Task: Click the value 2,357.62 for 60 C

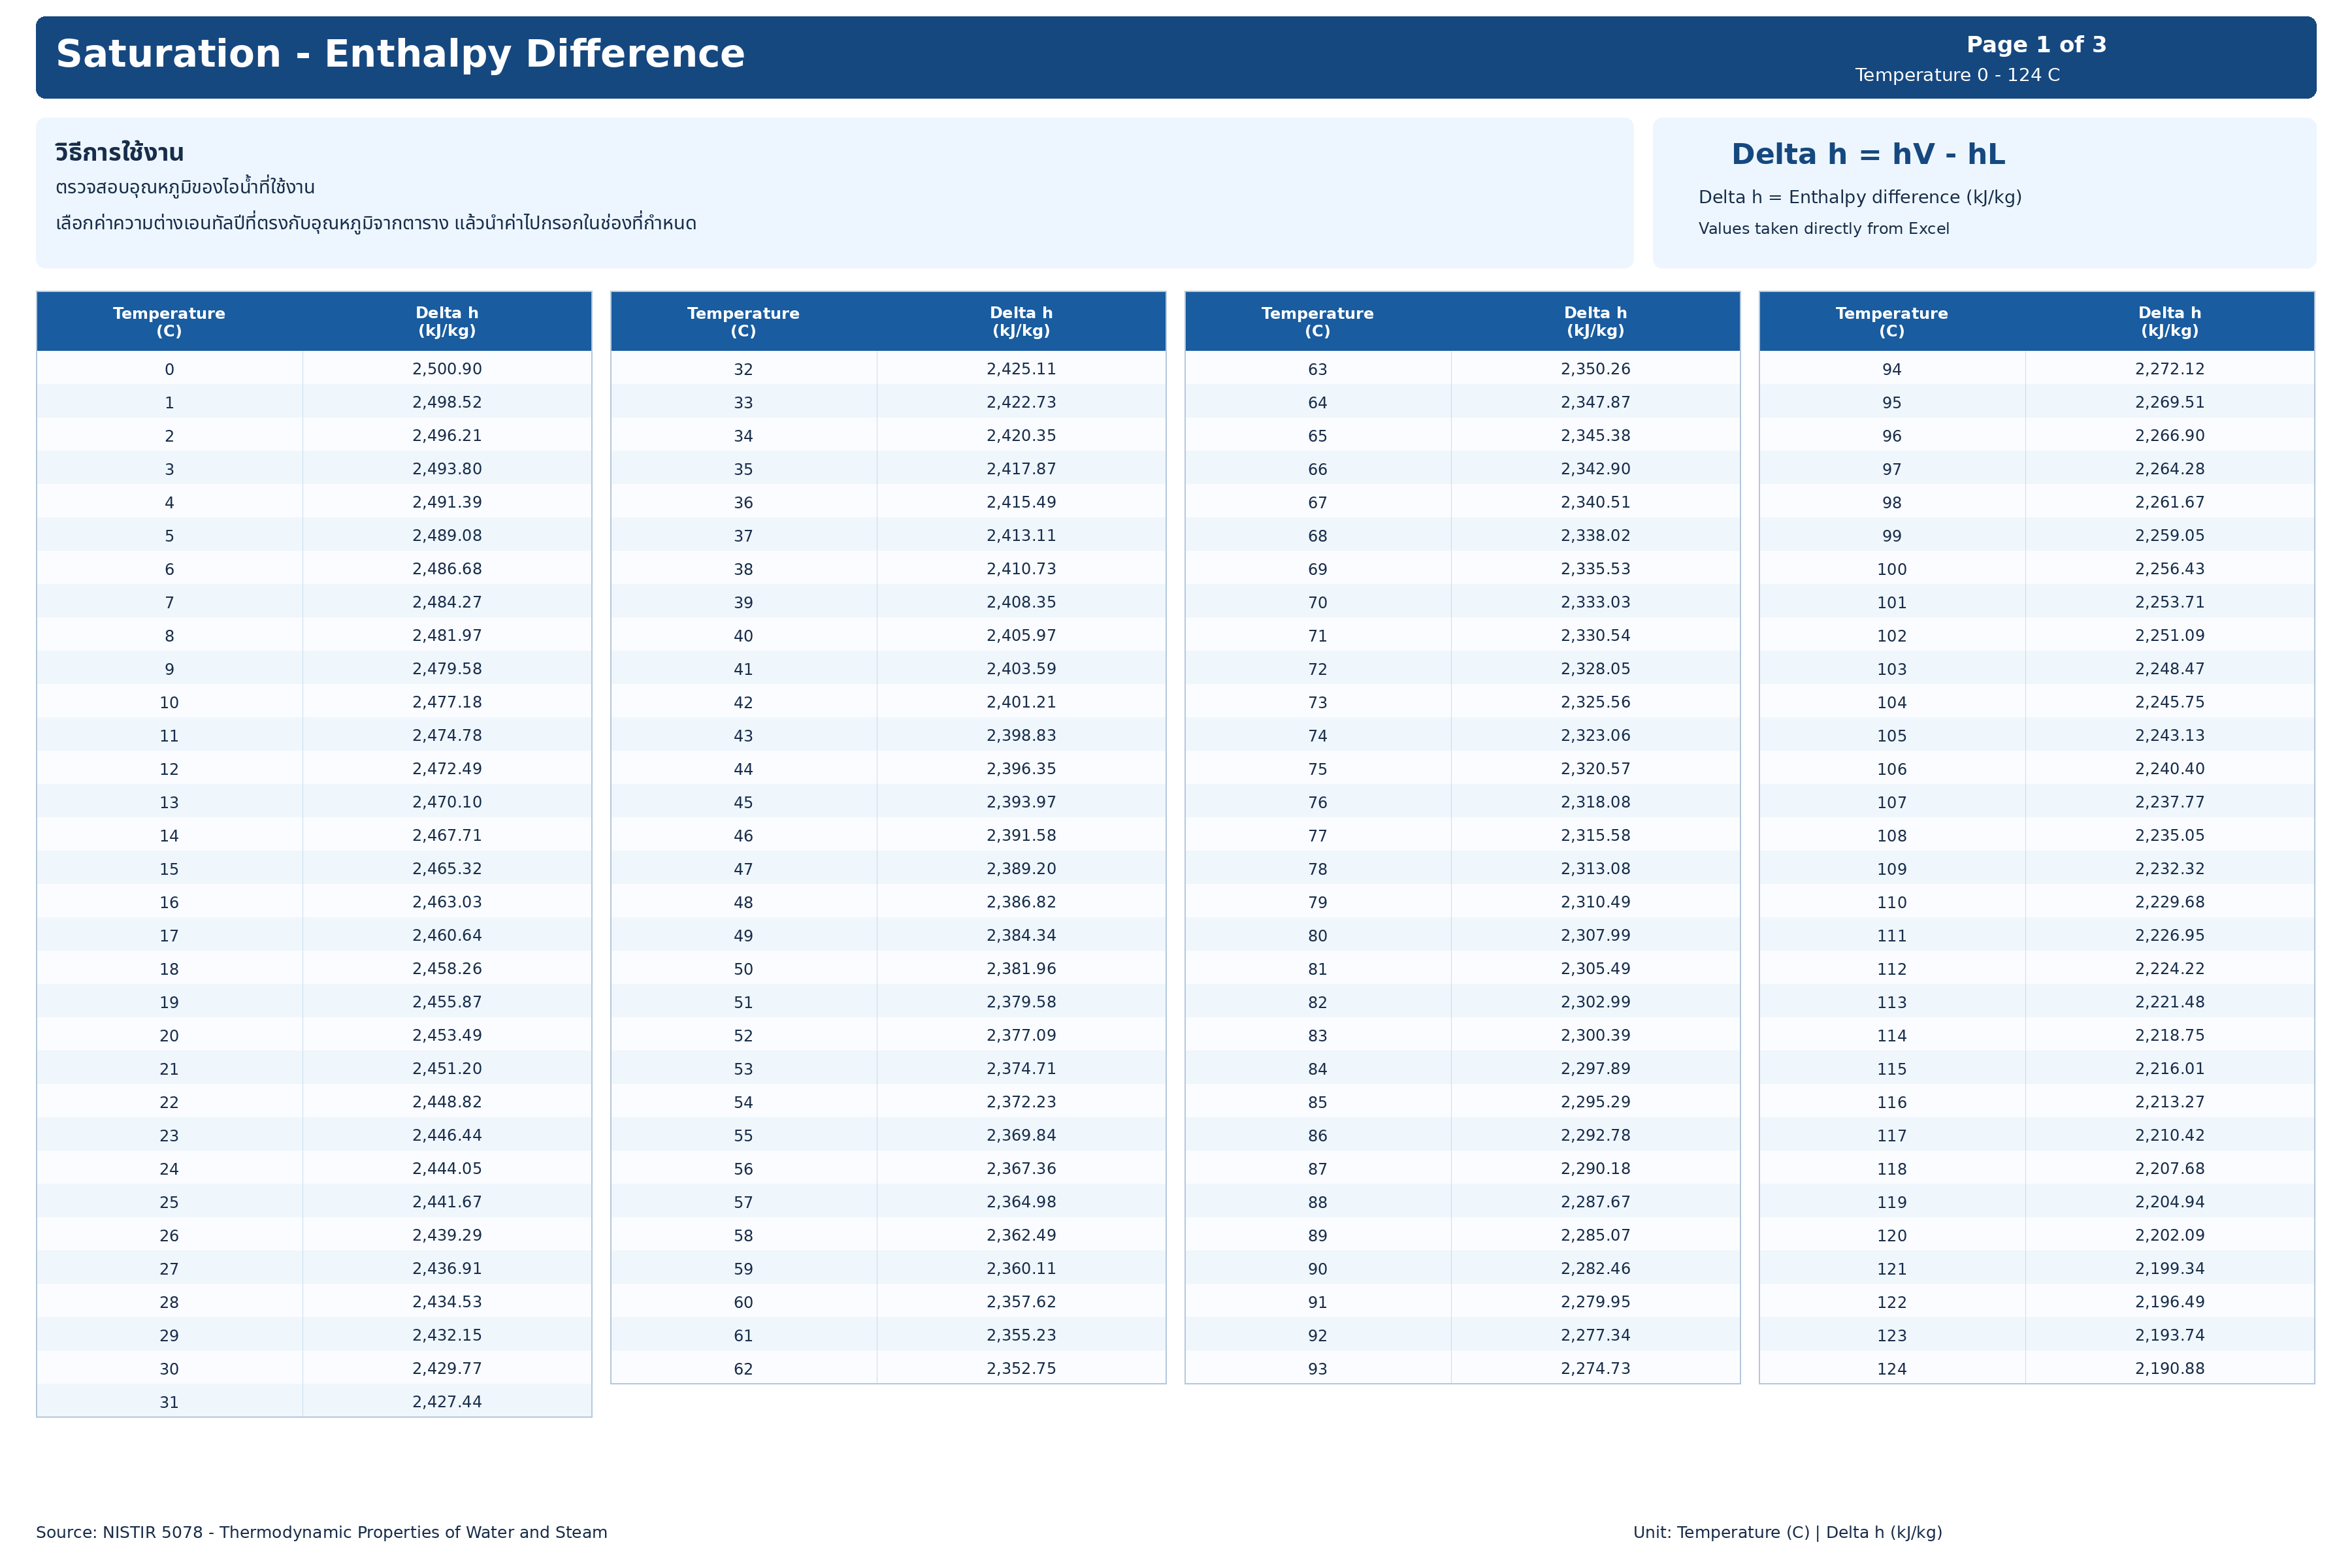Action: coord(1021,1302)
